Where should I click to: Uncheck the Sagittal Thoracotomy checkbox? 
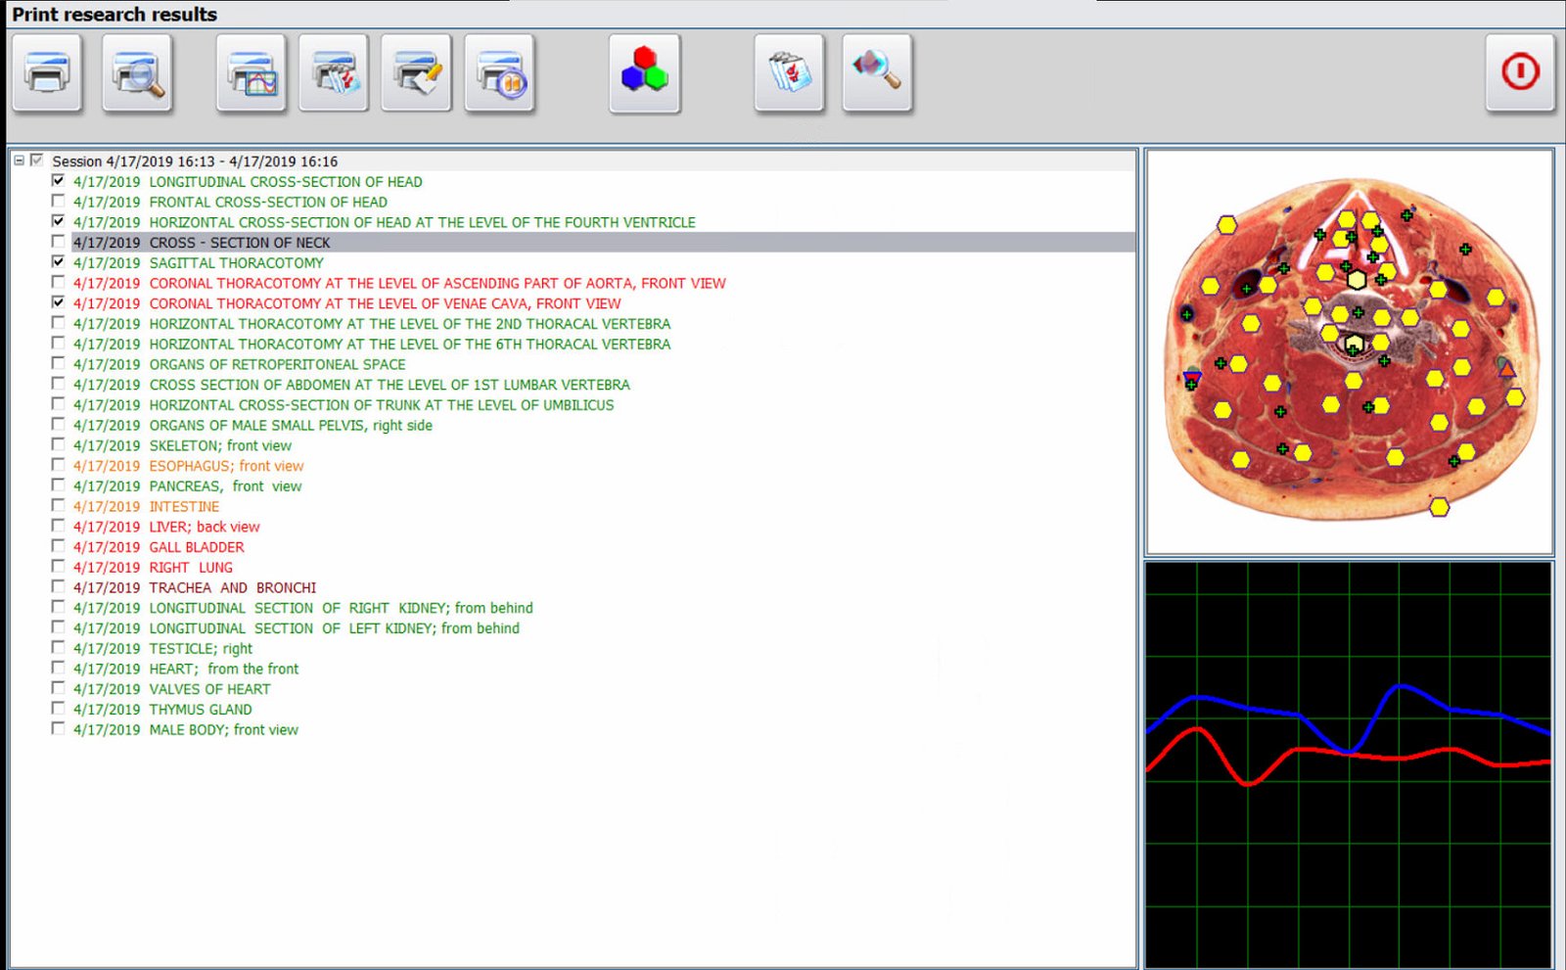click(x=58, y=262)
